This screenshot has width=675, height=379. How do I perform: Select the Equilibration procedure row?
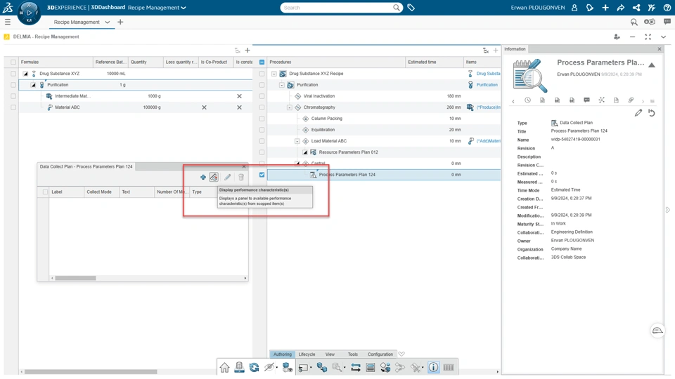tap(384, 130)
